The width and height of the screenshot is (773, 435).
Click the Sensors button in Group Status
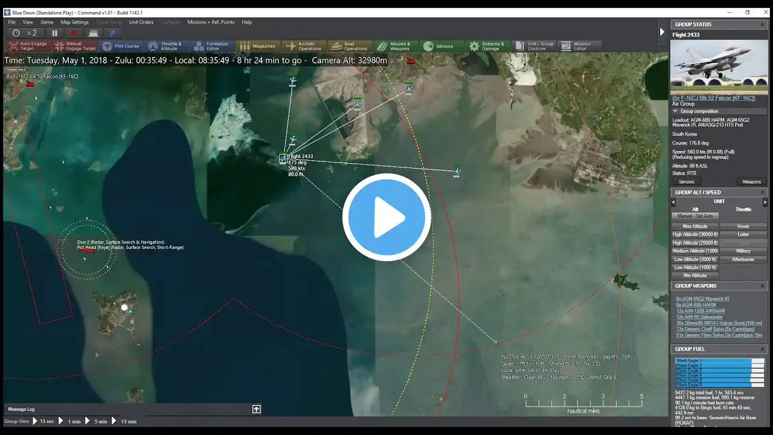(687, 182)
